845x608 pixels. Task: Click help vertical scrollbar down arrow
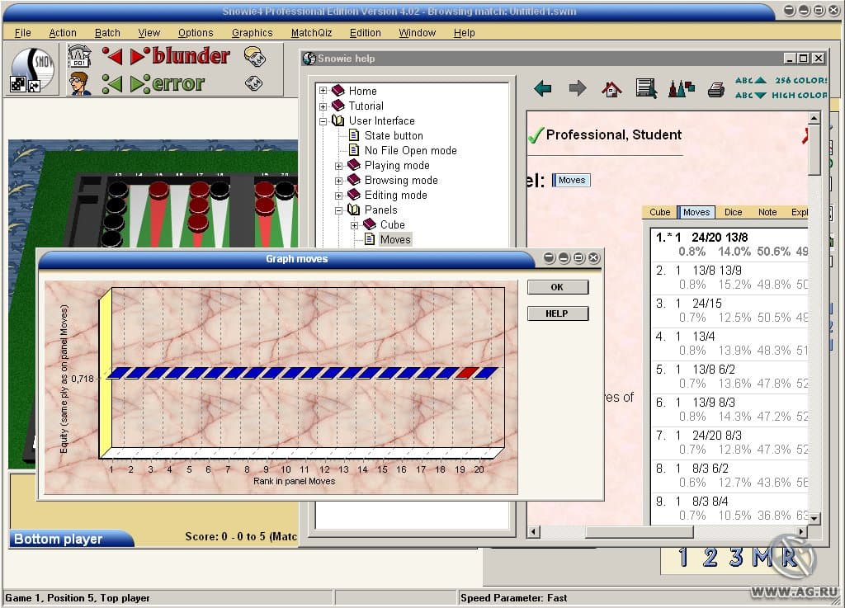coord(814,518)
